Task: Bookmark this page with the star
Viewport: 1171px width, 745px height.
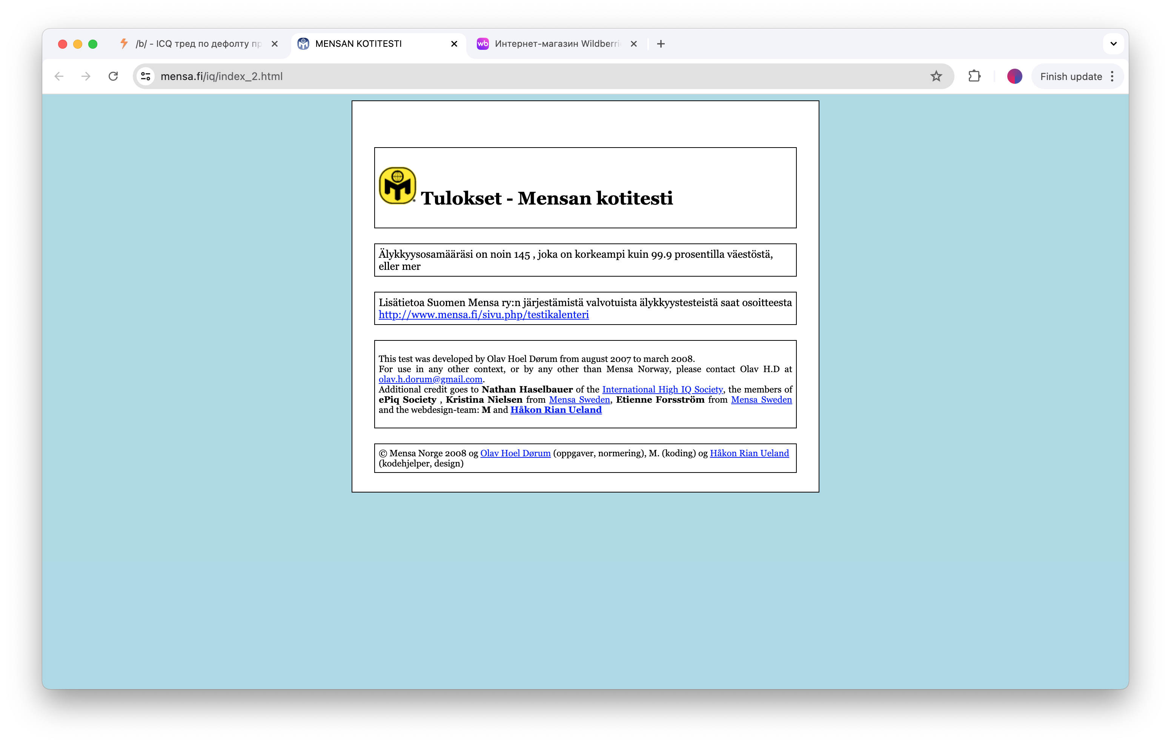Action: pos(936,76)
